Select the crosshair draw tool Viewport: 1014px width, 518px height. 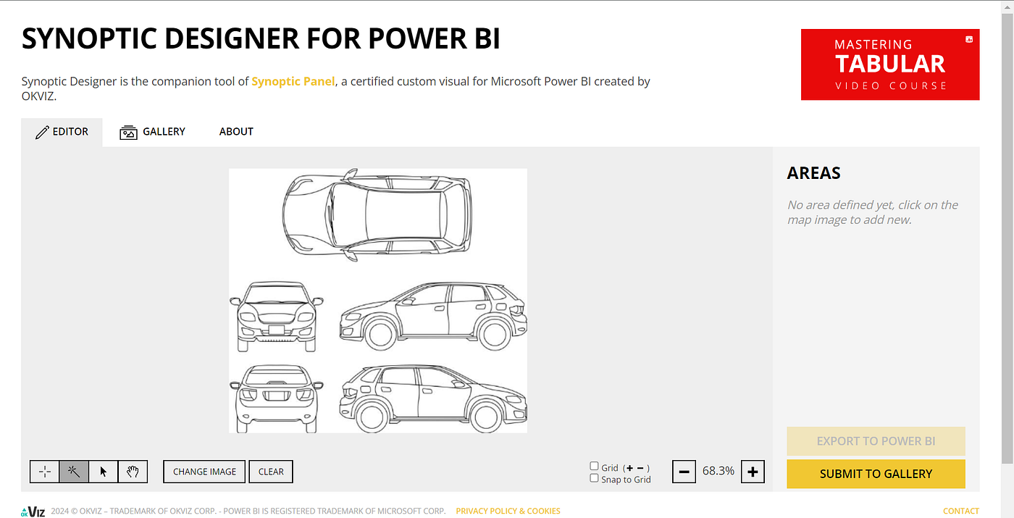[x=45, y=472]
